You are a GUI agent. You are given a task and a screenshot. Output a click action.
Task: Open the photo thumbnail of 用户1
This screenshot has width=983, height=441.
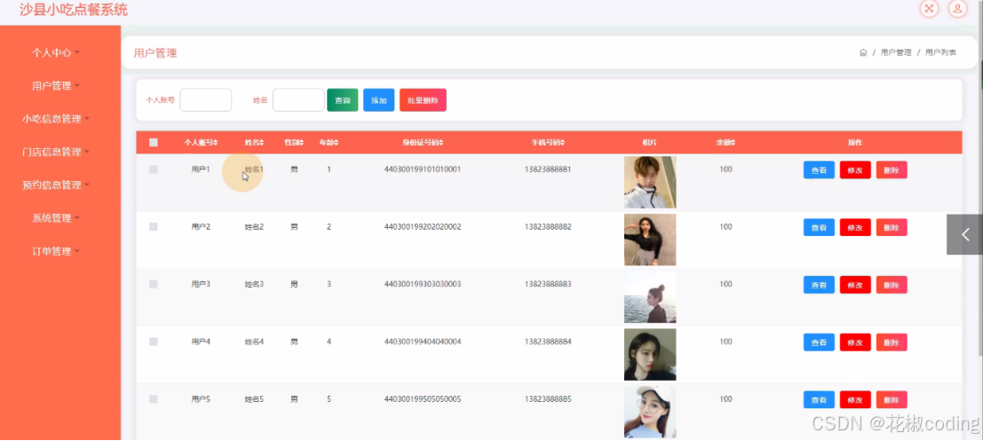coord(650,182)
